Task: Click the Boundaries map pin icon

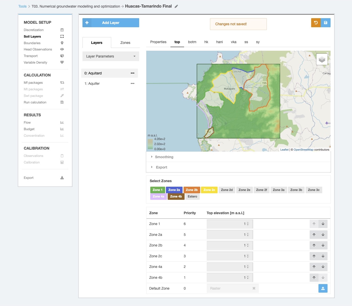Action: tap(62, 43)
